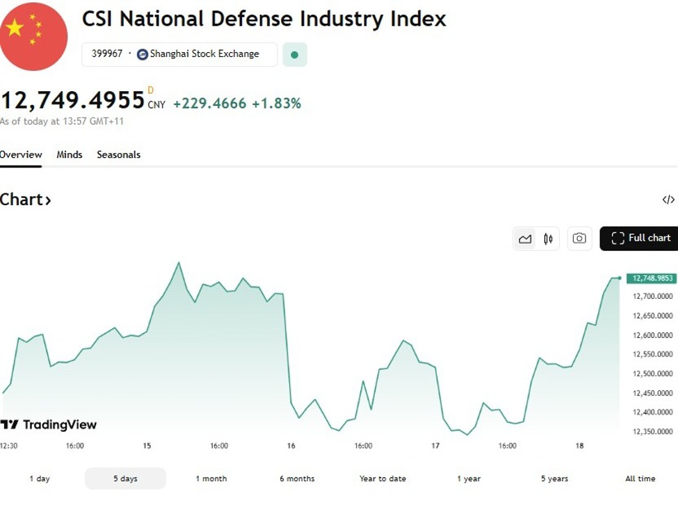Image resolution: width=678 pixels, height=509 pixels.
Task: Click the China flag logo
Action: pyautogui.click(x=34, y=36)
